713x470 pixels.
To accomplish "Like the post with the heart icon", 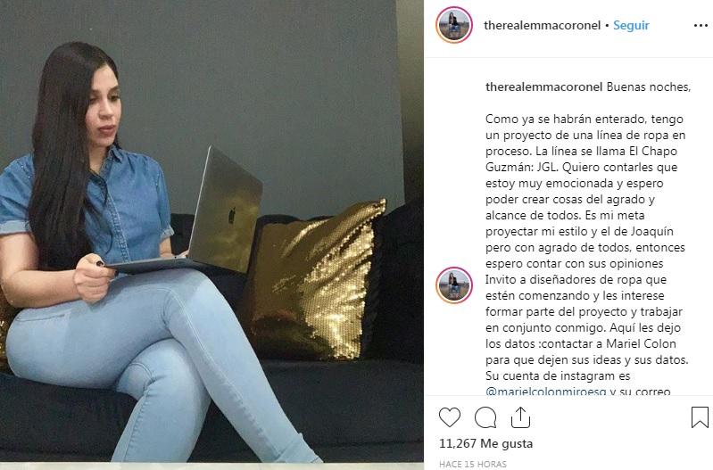I will [449, 416].
